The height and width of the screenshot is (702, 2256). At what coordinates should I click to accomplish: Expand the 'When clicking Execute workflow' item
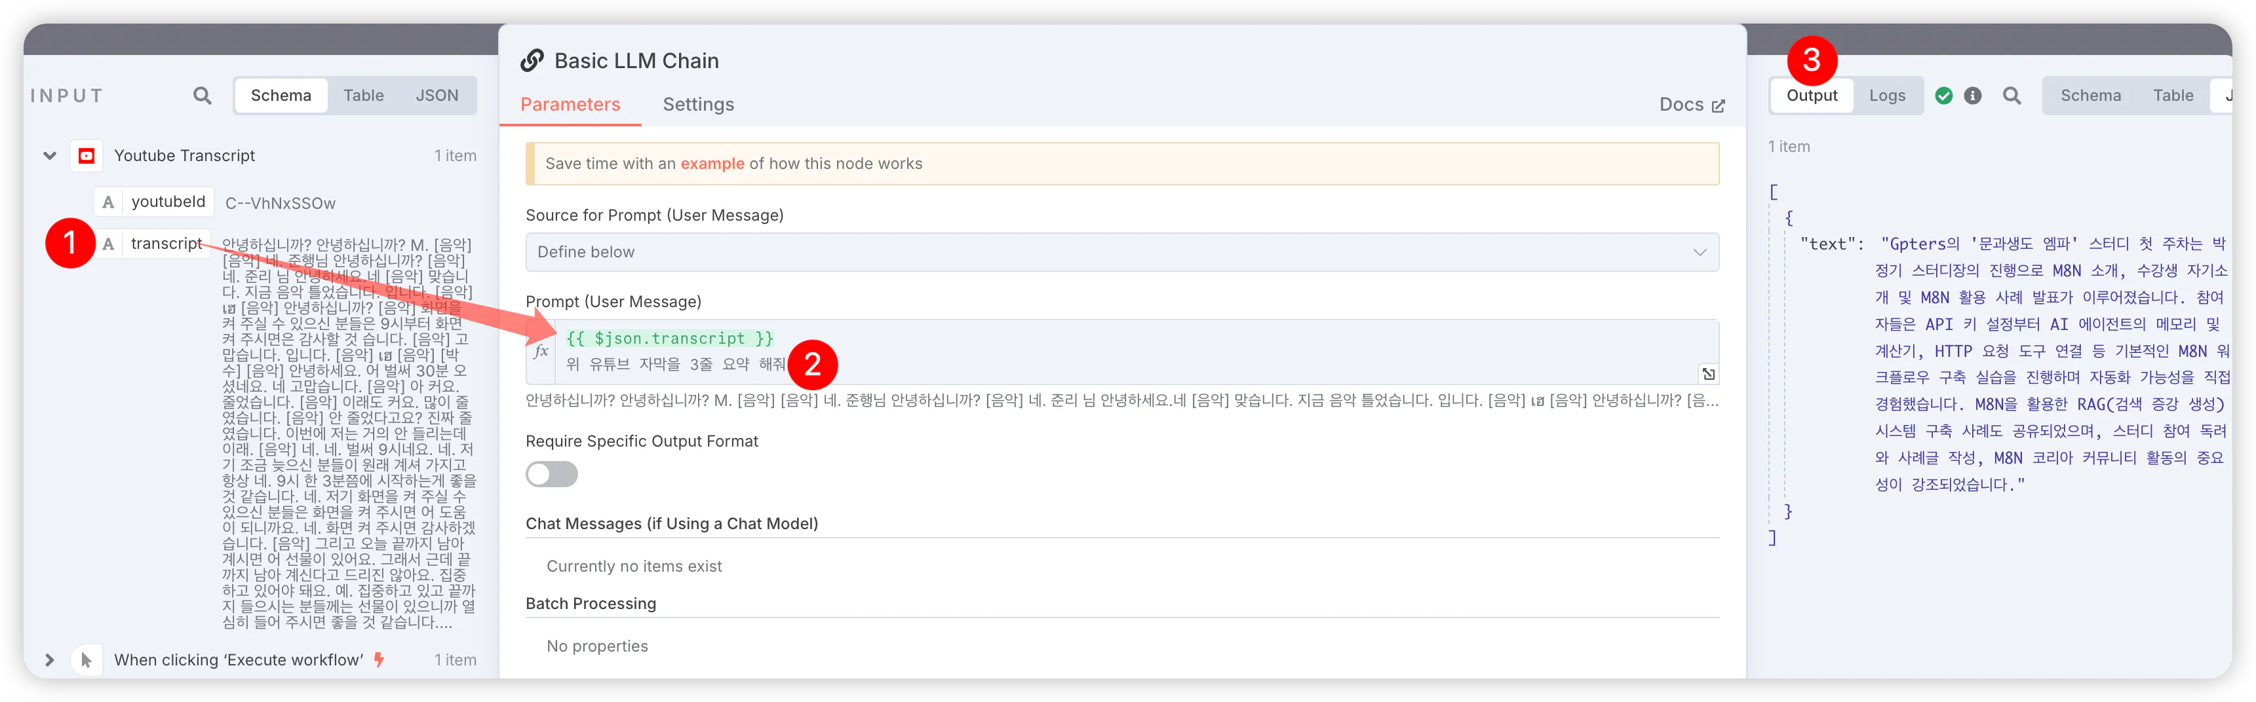50,660
